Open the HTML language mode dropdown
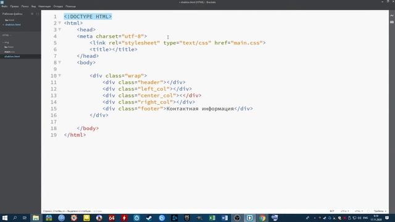395x222 pixels. pyautogui.click(x=359, y=211)
